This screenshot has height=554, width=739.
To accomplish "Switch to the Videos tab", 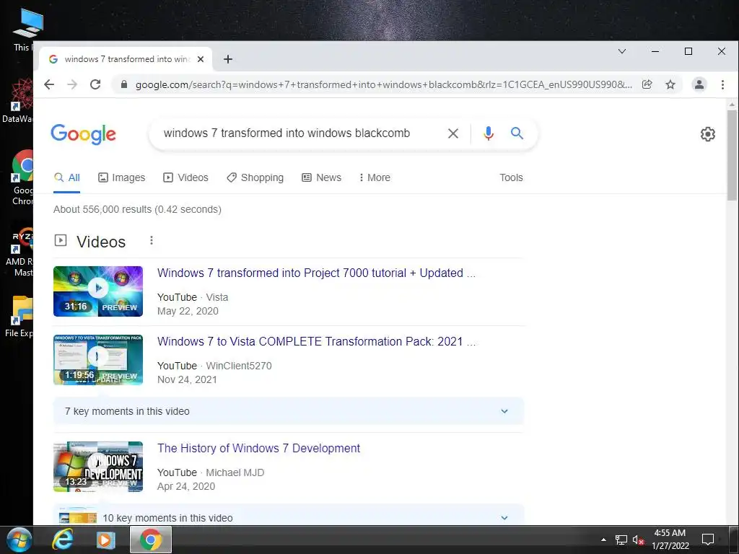I will coord(185,177).
